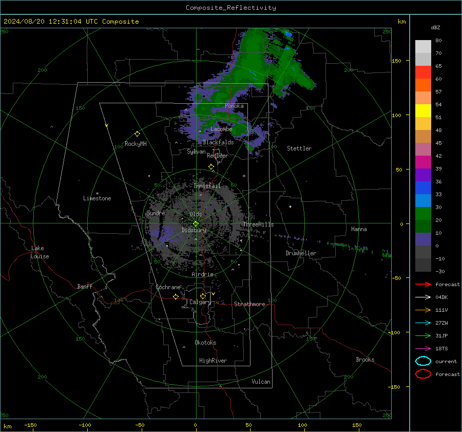Select the blue 36 dBZ swatch
462x432 pixels.
coord(423,188)
